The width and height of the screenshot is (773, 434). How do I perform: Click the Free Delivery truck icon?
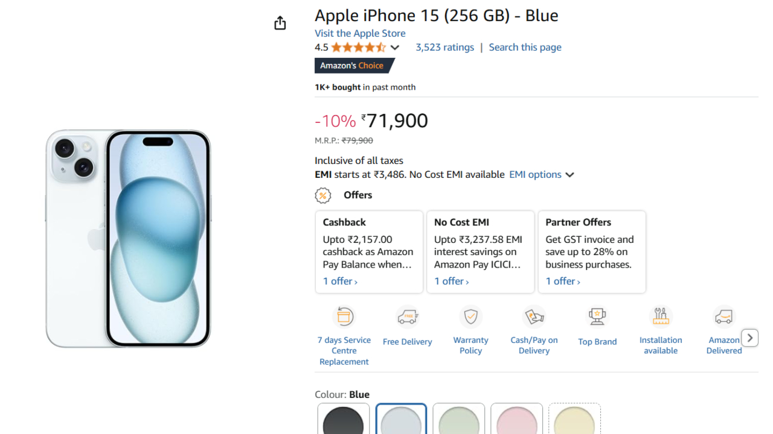coord(408,316)
